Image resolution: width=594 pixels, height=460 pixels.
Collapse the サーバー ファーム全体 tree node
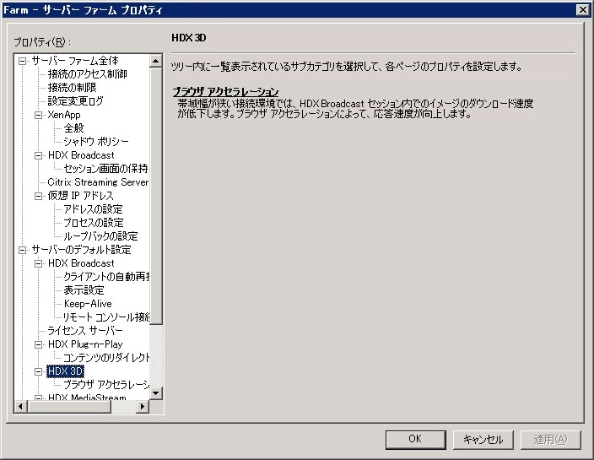23,61
